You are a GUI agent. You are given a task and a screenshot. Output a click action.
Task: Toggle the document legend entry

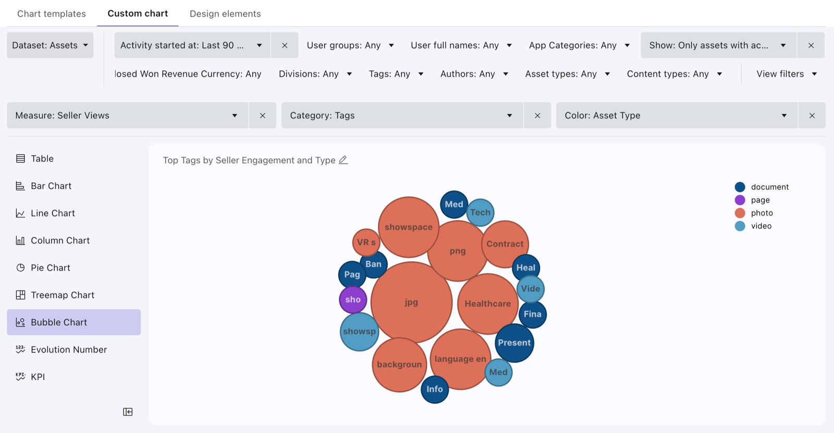coord(762,187)
